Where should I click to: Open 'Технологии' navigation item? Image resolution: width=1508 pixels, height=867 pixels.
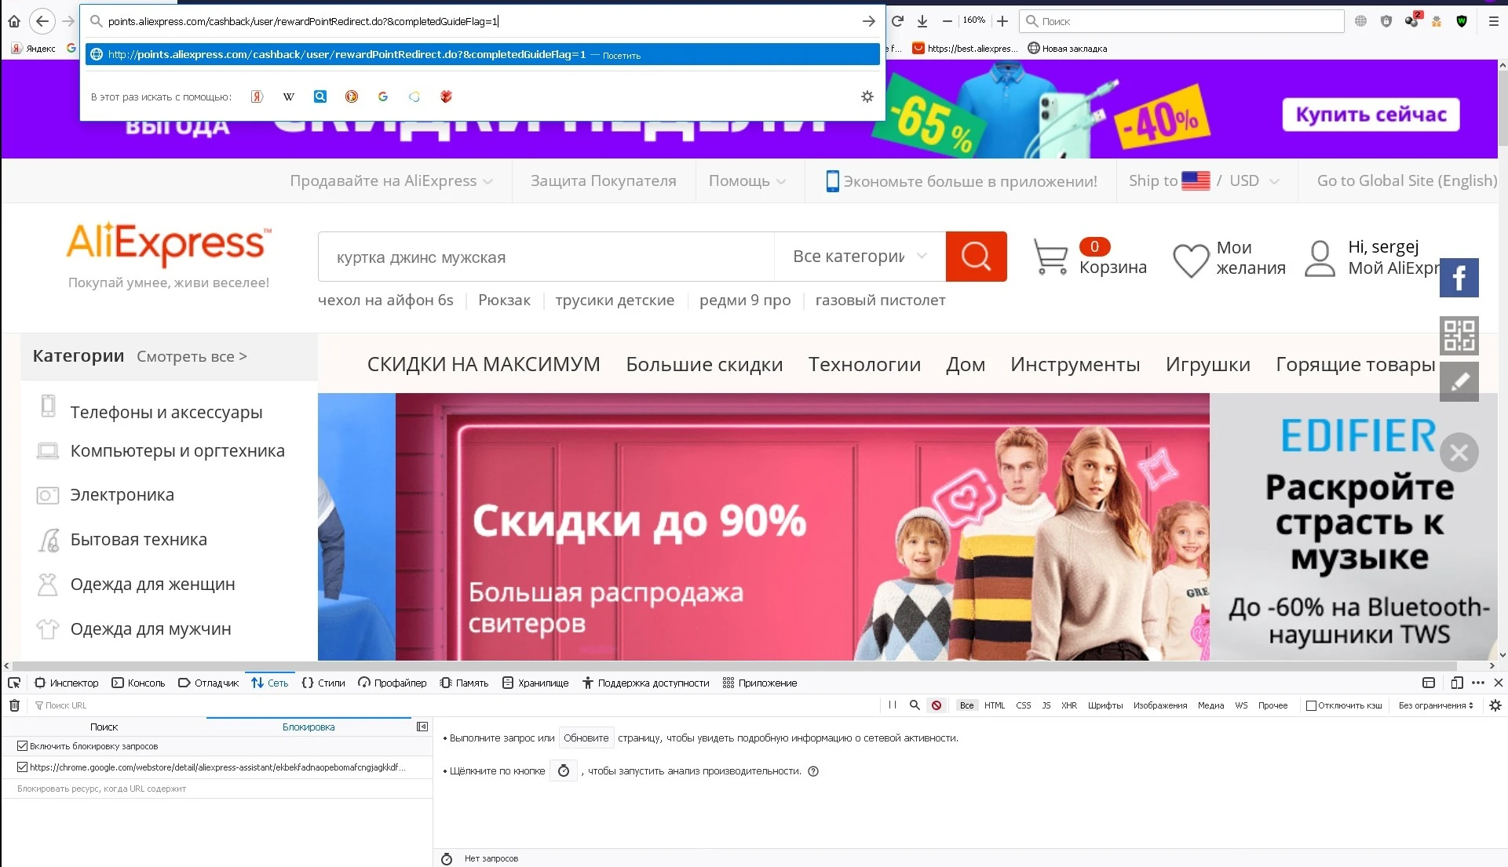click(x=864, y=364)
